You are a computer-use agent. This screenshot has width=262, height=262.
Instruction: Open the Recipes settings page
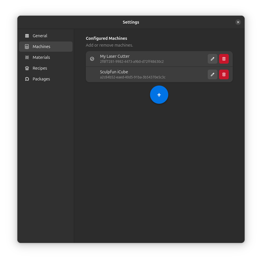40,68
